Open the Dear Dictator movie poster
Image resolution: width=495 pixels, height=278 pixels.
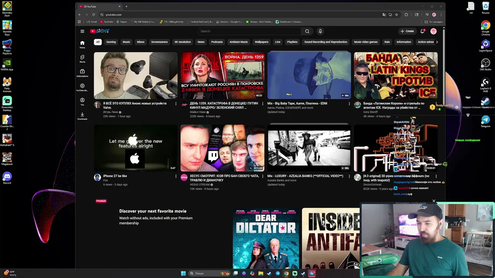(266, 238)
